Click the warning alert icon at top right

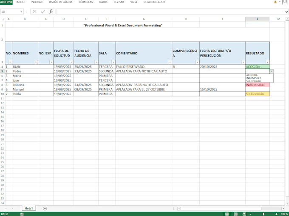tap(275, 2)
